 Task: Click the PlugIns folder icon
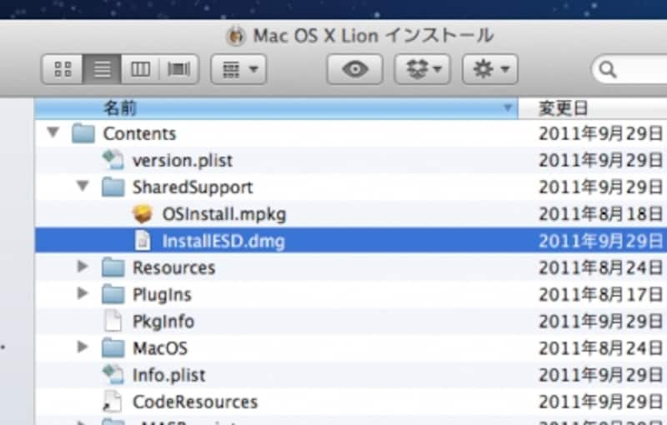113,294
